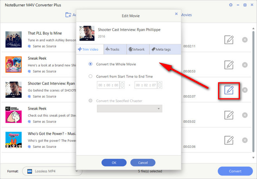Click edit icon for Steven Universe Sneak Peek
Image resolution: width=257 pixels, height=179 pixels.
pyautogui.click(x=229, y=115)
